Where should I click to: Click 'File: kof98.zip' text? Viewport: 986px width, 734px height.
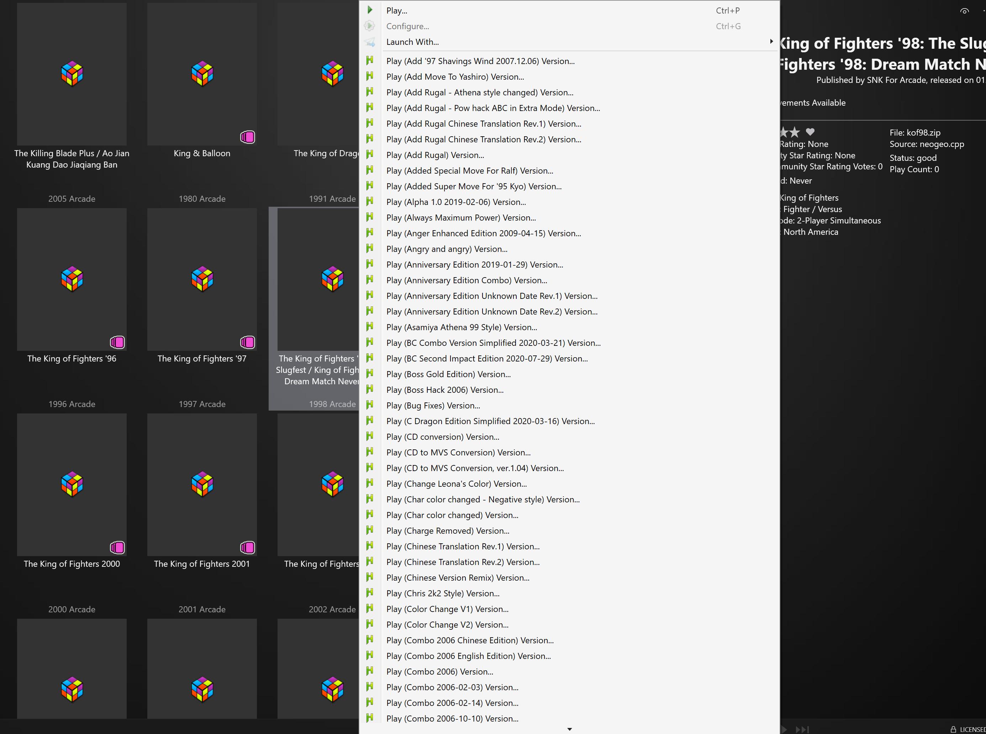coord(915,132)
